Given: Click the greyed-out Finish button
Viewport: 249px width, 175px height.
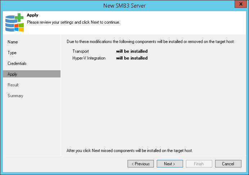Looking at the screenshot, I should pos(199,164).
